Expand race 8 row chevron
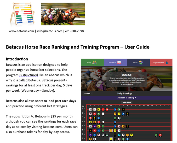 point(84,138)
